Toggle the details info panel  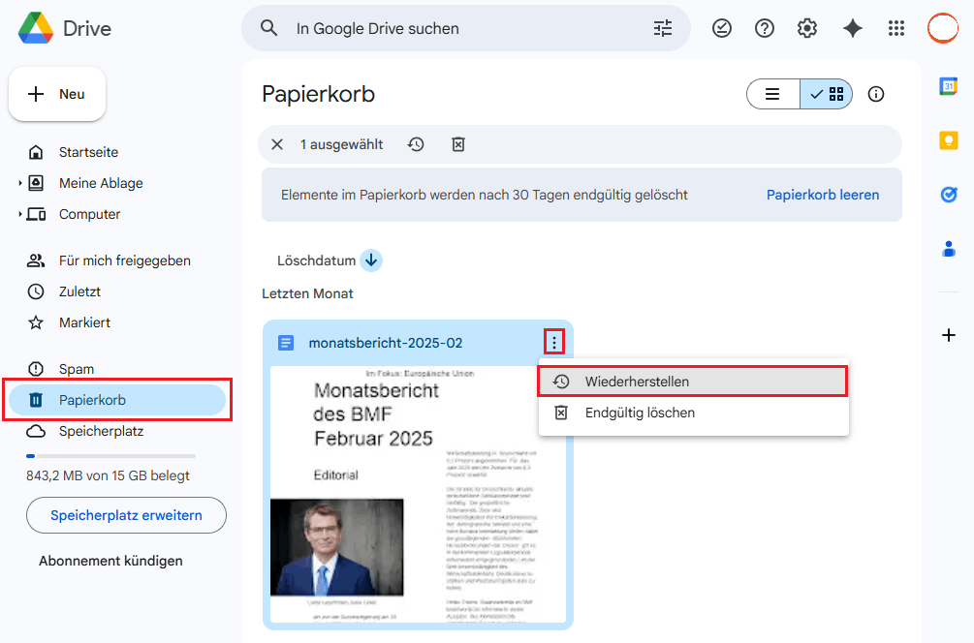point(875,94)
